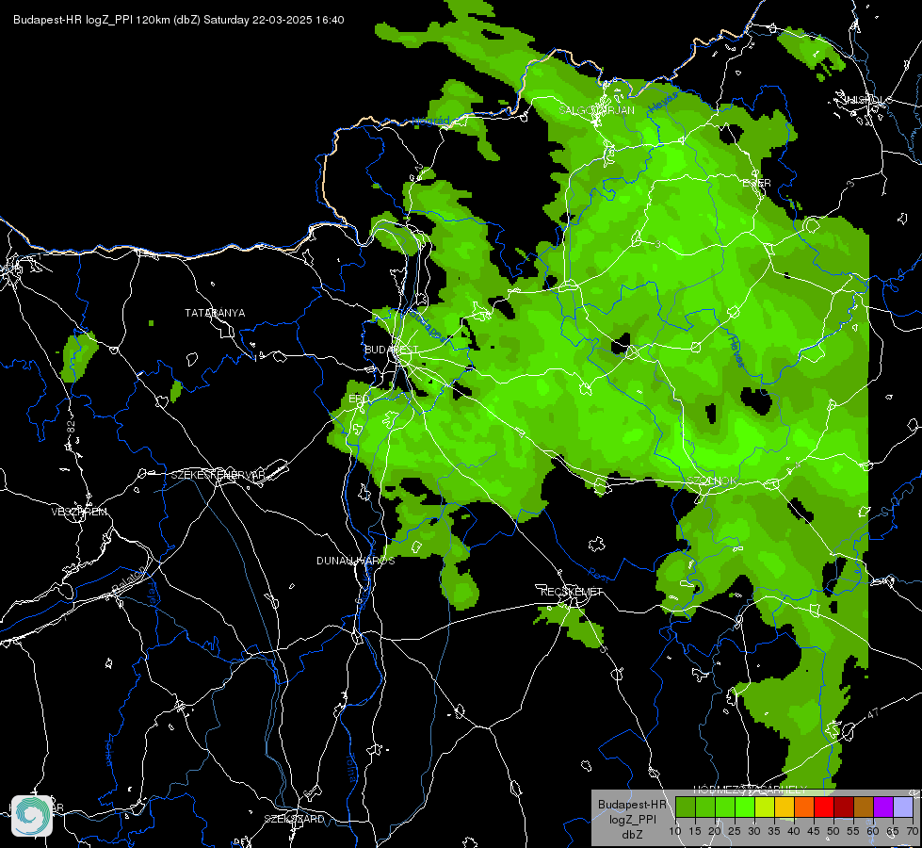
Task: Select the SZOLNOK city label
Action: coord(712,481)
